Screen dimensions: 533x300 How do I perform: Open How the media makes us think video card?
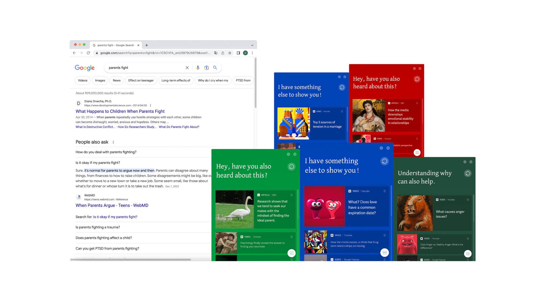tap(346, 242)
